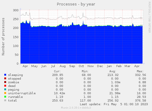Click the 'Avg:' column header

point(113,71)
